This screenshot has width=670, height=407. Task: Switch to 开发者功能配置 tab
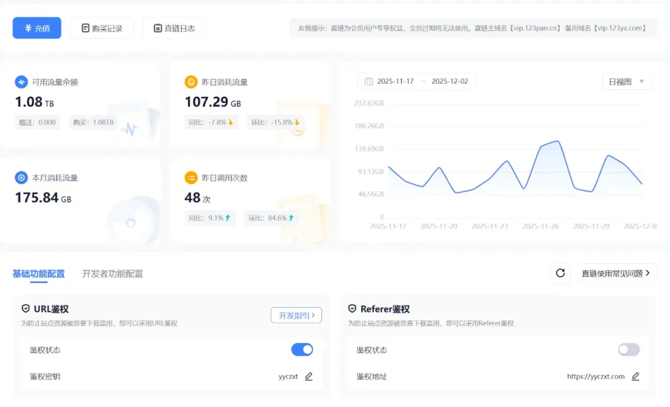[112, 274]
